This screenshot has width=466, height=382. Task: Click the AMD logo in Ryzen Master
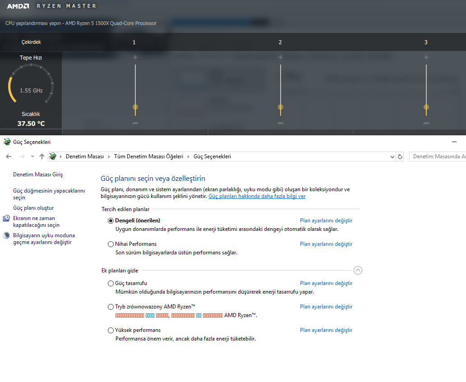click(18, 6)
